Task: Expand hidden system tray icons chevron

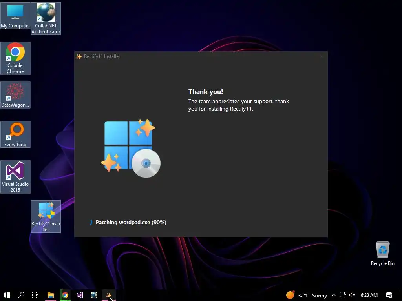Action: pos(334,295)
